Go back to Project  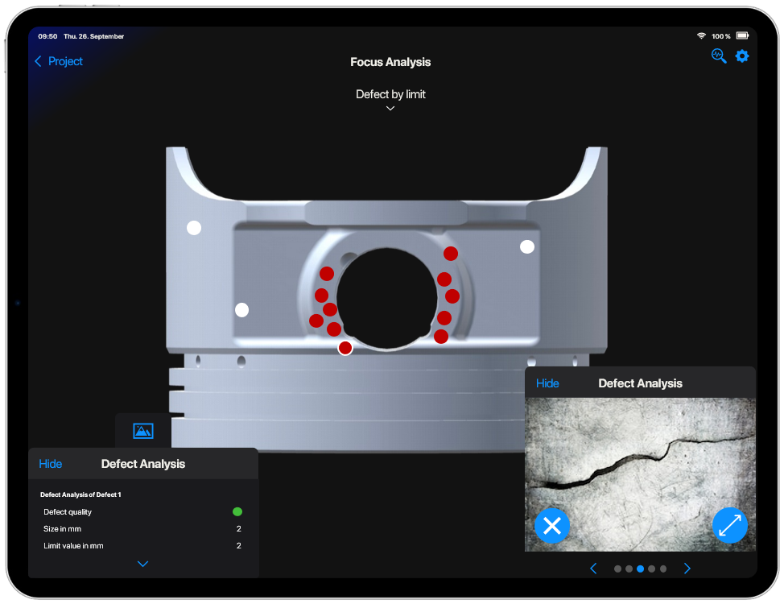coord(59,61)
